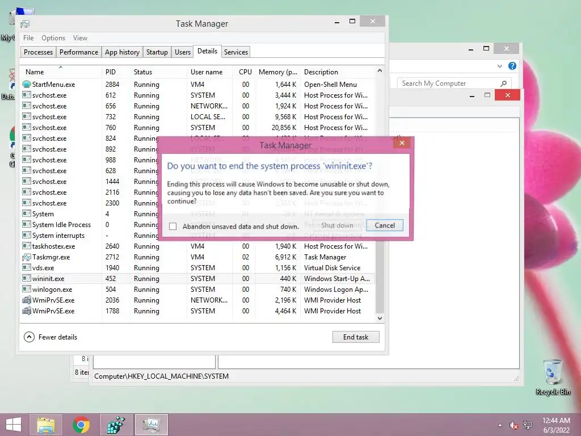Click the search magnifier in My Computer
Image resolution: width=581 pixels, height=436 pixels.
(x=504, y=83)
